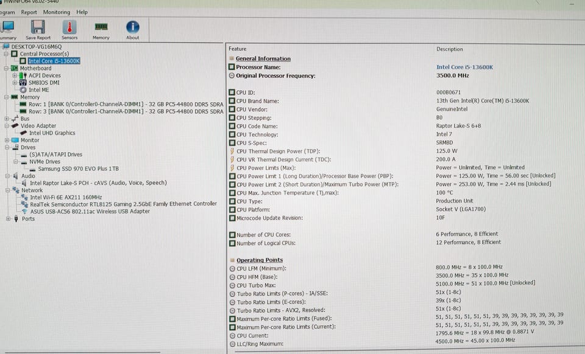Open the Memory toolbar icon
Image resolution: width=585 pixels, height=354 pixels.
(x=101, y=27)
